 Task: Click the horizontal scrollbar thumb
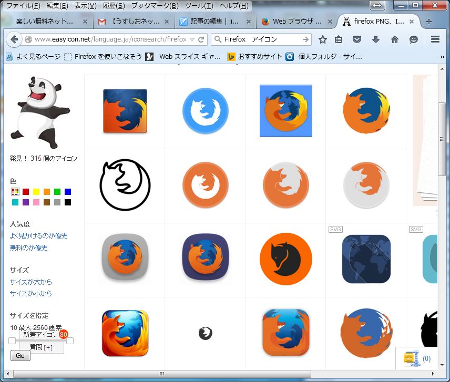click(x=162, y=374)
